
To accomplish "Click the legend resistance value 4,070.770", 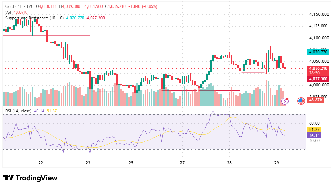I will click(x=75, y=18).
